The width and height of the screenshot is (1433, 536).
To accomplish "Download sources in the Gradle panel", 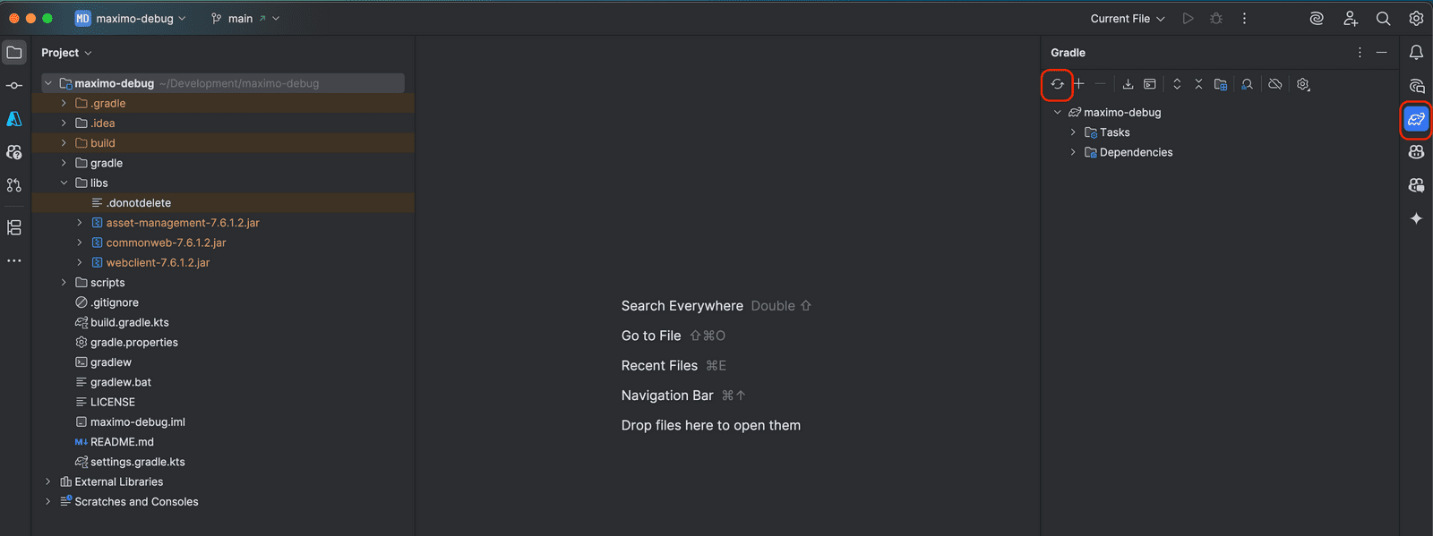I will [x=1128, y=84].
